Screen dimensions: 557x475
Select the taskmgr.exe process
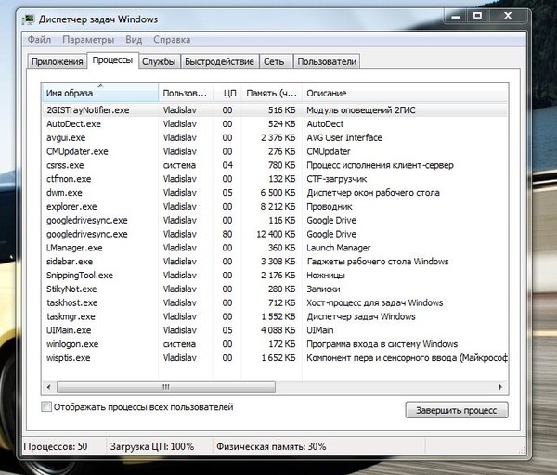275,316
